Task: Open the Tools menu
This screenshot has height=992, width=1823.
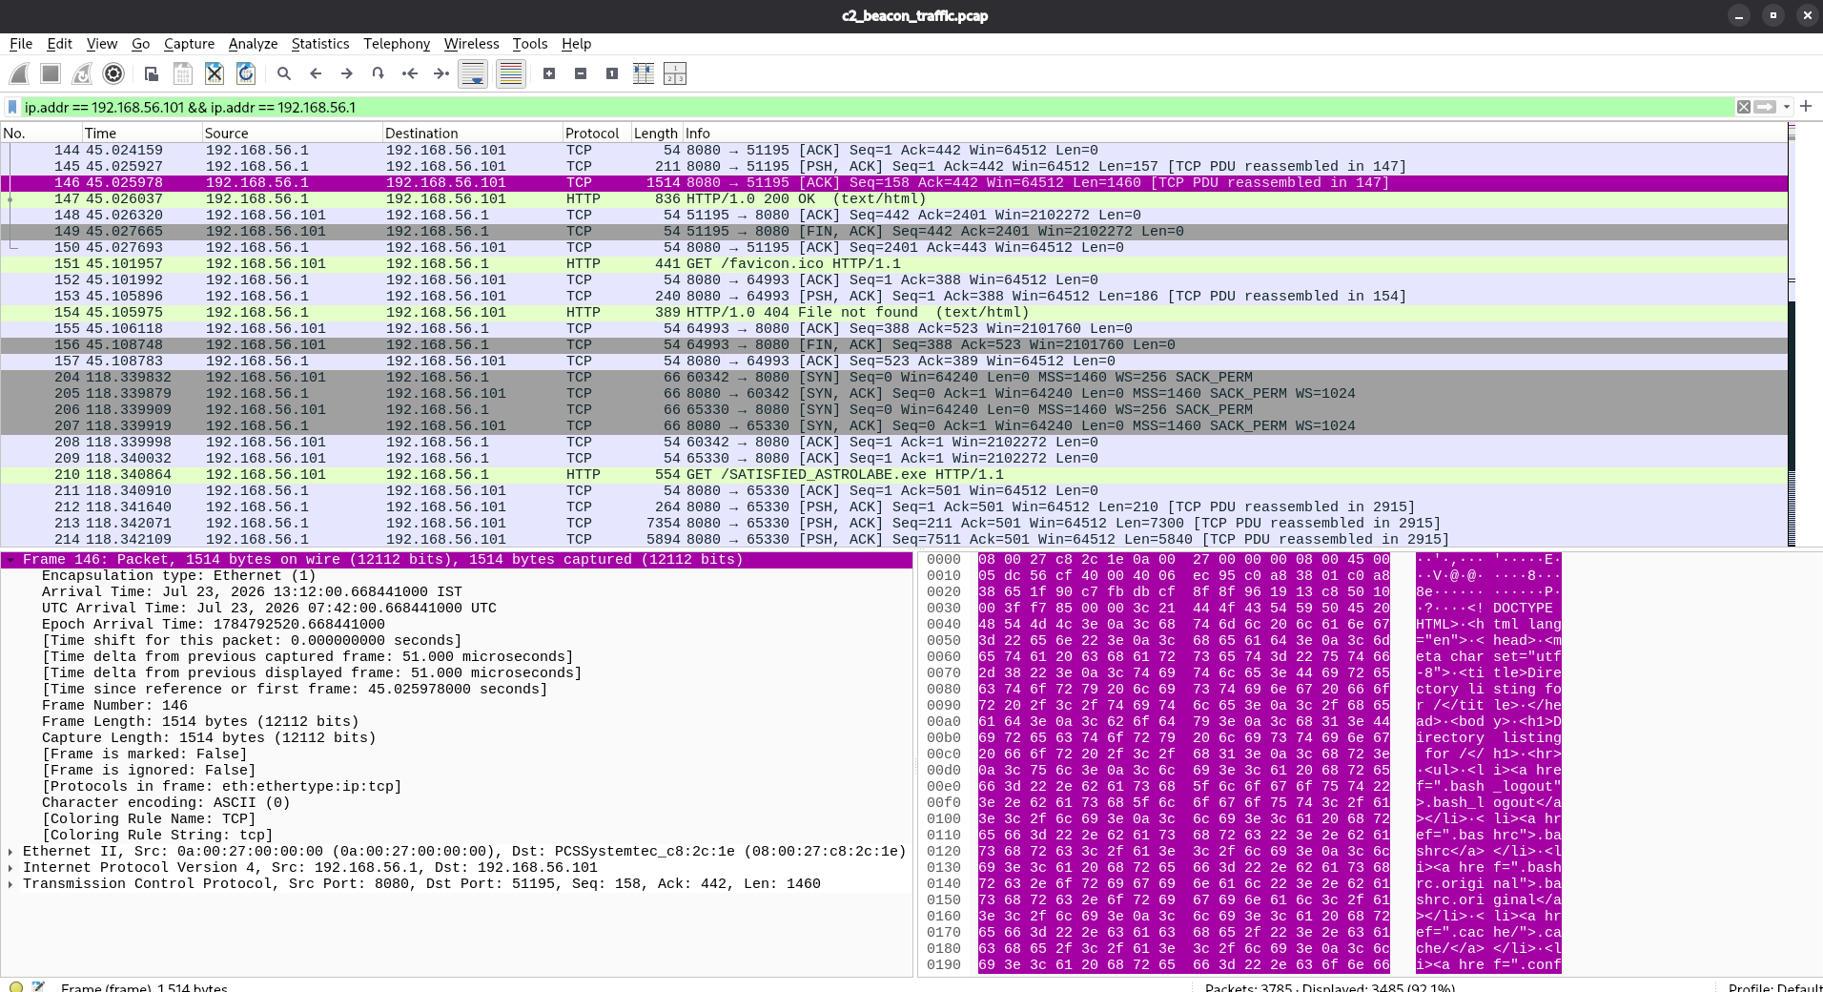Action: [x=530, y=44]
